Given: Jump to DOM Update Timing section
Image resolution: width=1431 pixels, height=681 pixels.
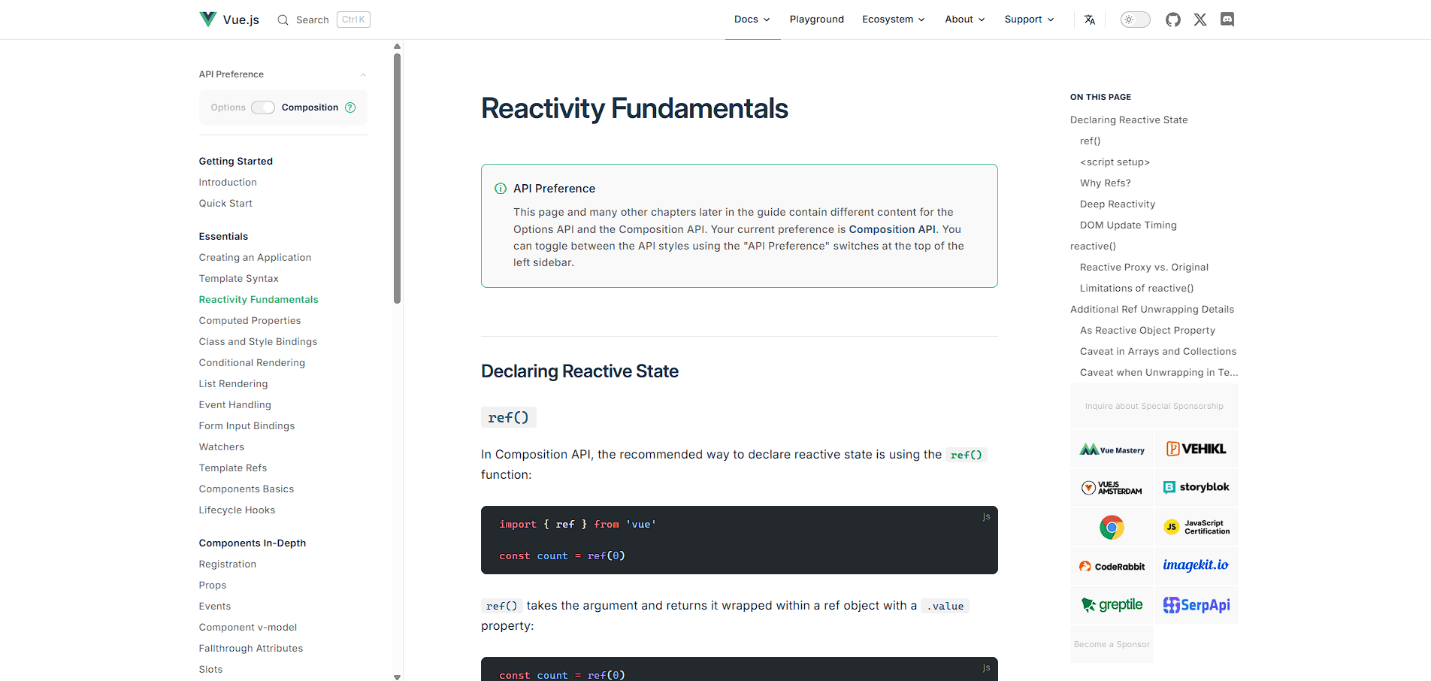Looking at the screenshot, I should (x=1128, y=225).
